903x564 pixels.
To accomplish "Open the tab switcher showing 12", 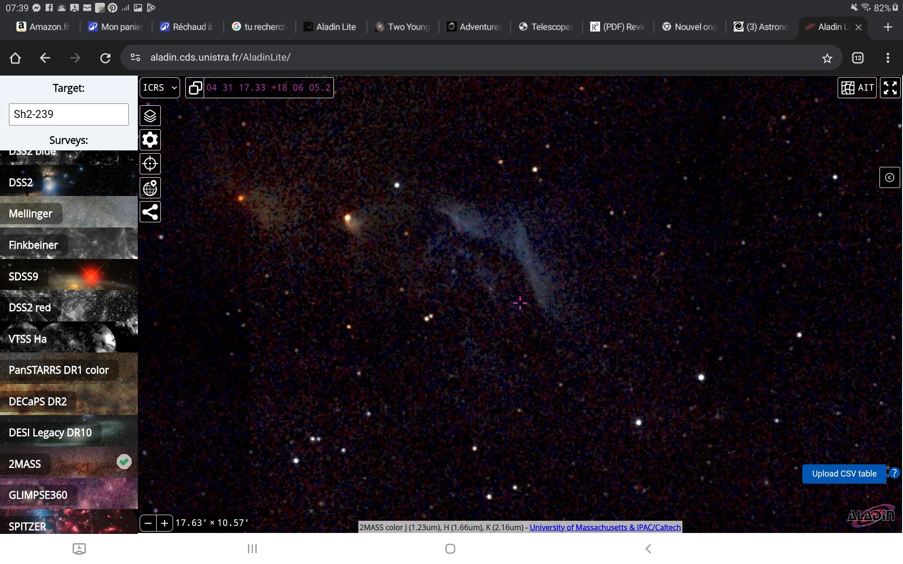I will pos(858,58).
